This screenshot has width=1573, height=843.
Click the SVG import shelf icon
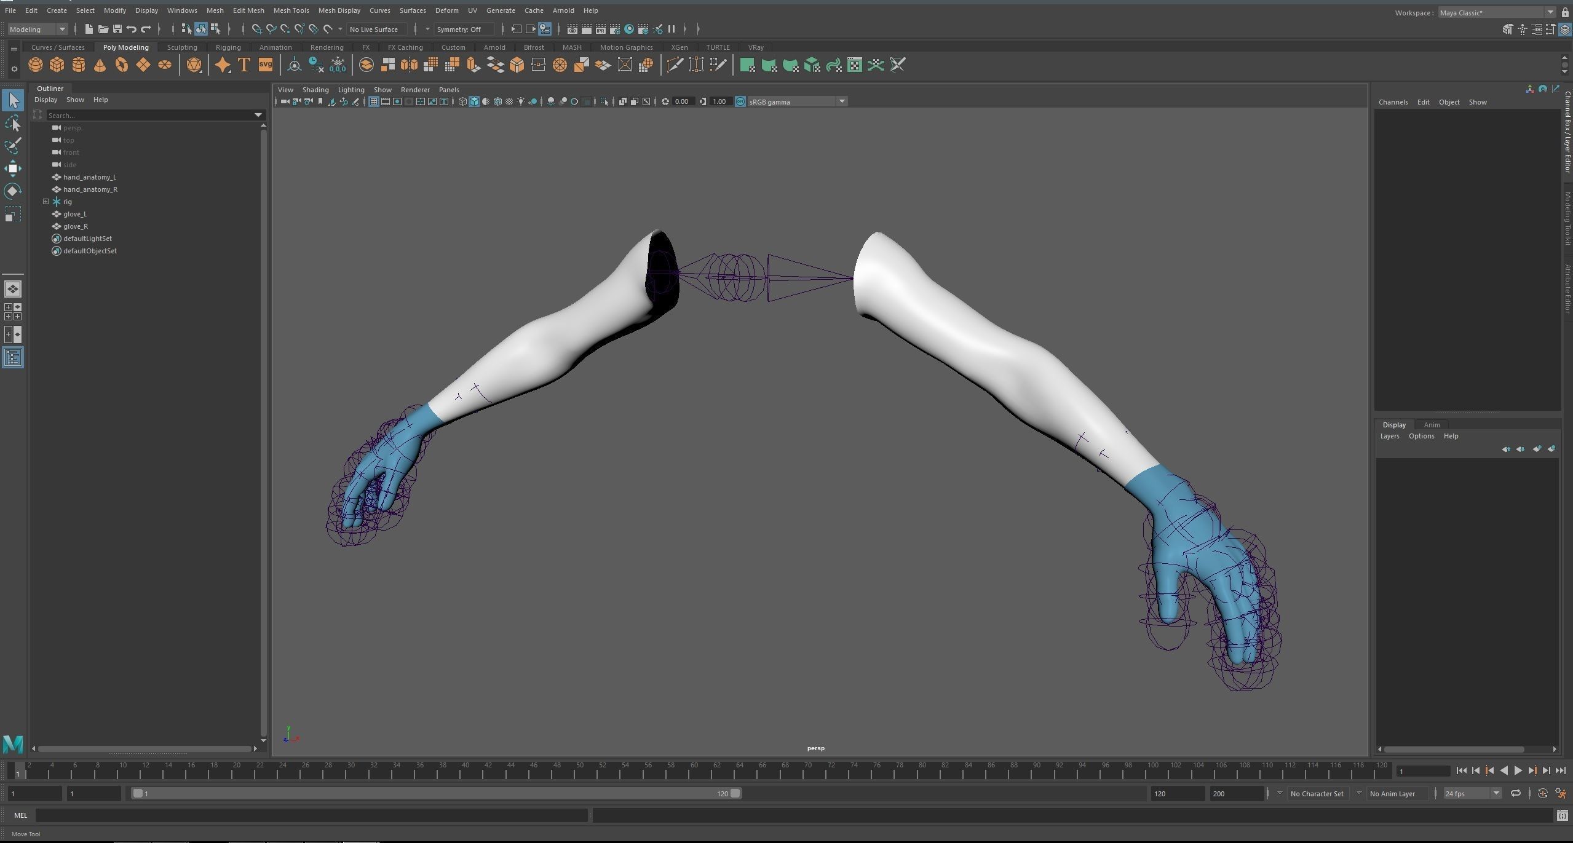click(x=266, y=65)
